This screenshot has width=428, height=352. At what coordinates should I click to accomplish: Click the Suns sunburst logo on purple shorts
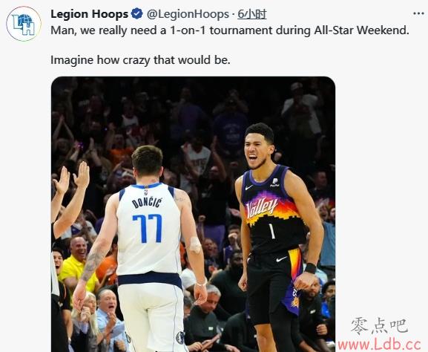pyautogui.click(x=294, y=302)
